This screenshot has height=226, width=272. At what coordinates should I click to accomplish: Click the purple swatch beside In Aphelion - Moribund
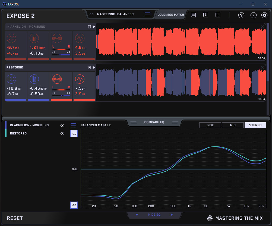(x=6, y=125)
